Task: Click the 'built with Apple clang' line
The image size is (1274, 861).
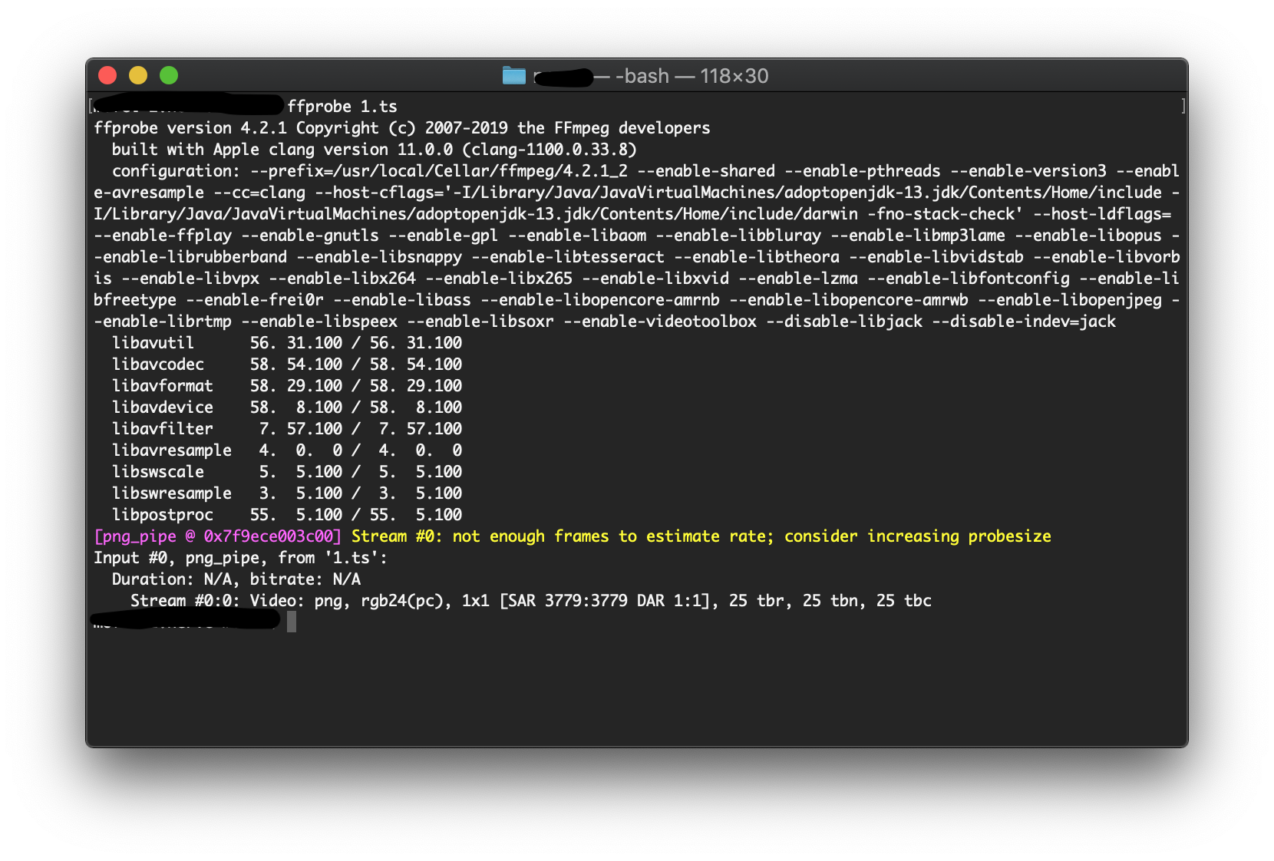Action: (x=374, y=150)
